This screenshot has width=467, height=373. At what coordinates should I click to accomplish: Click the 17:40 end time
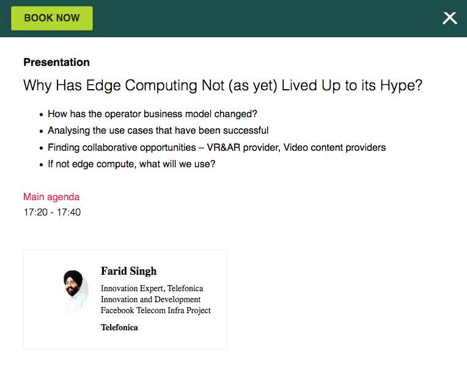[x=69, y=212]
